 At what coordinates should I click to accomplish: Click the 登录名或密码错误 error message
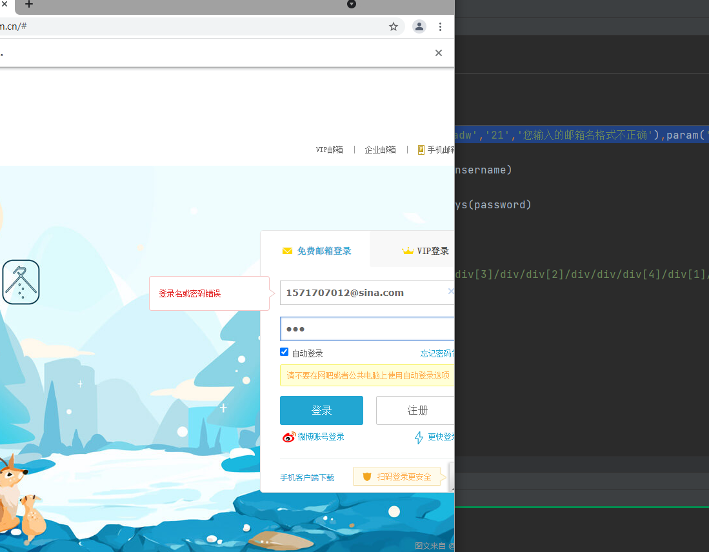pyautogui.click(x=190, y=293)
